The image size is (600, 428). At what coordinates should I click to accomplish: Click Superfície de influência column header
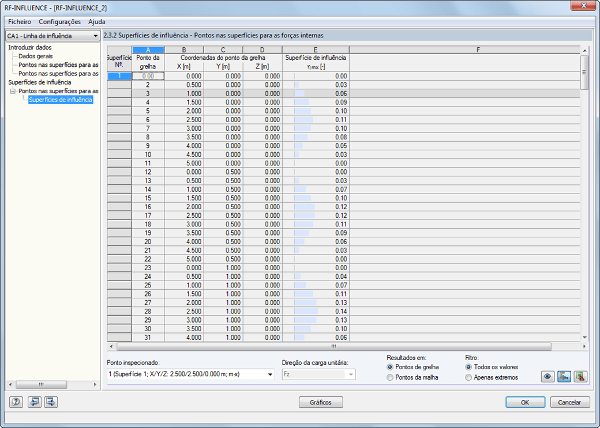tap(316, 62)
